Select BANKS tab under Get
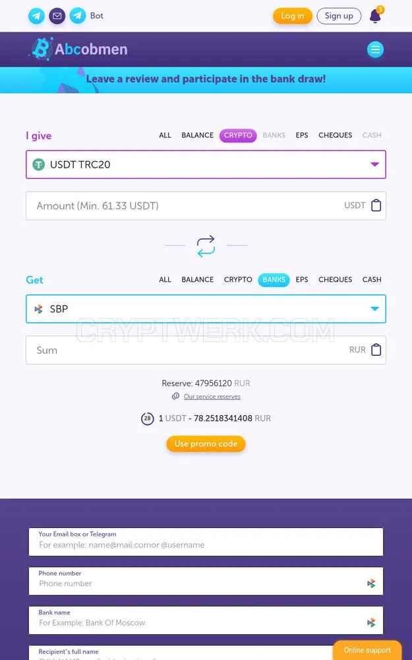Viewport: 412px width, 660px height. click(274, 279)
